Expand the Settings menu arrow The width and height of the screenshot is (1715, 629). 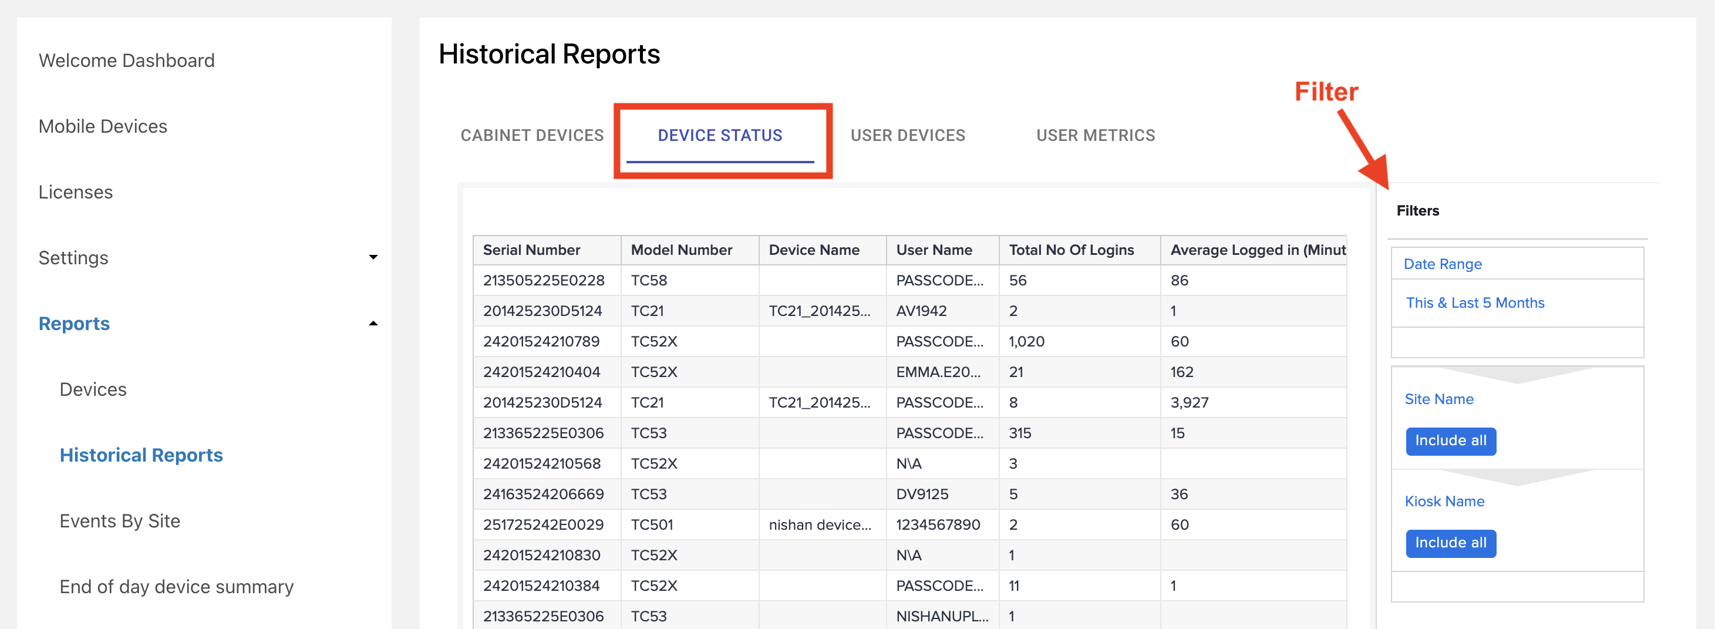tap(373, 258)
